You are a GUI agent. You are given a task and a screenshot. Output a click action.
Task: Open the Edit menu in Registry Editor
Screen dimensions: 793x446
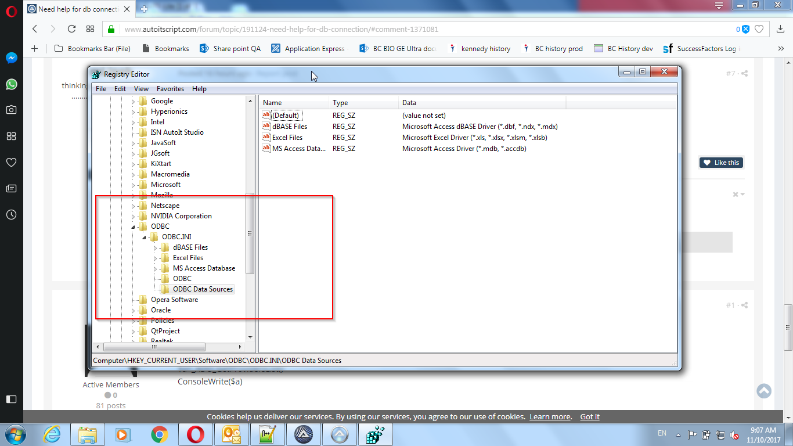tap(120, 89)
